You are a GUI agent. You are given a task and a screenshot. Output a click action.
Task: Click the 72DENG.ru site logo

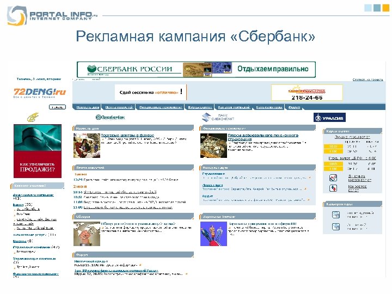40,93
